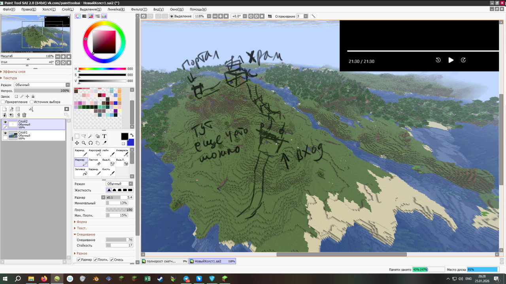Select the Marker brush tool
The width and height of the screenshot is (506, 284).
point(81,162)
